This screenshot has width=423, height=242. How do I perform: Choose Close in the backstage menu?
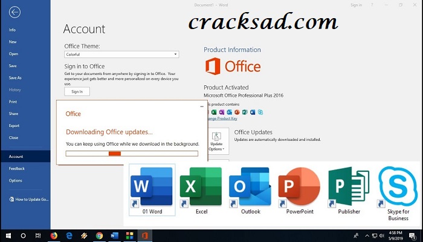tap(13, 137)
